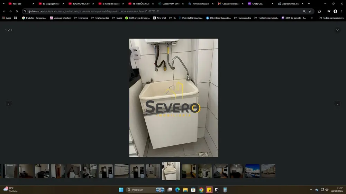Image resolution: width=346 pixels, height=194 pixels.
Task: Show hidden system tray icons
Action: [311, 190]
